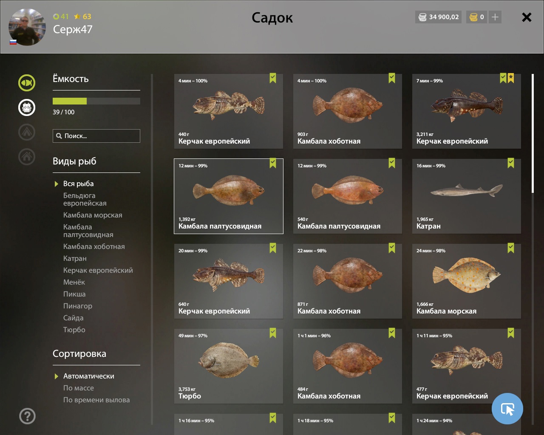Screen dimensions: 544x435
Task: Open the fish keepnet sidebar icon
Action: (x=27, y=83)
